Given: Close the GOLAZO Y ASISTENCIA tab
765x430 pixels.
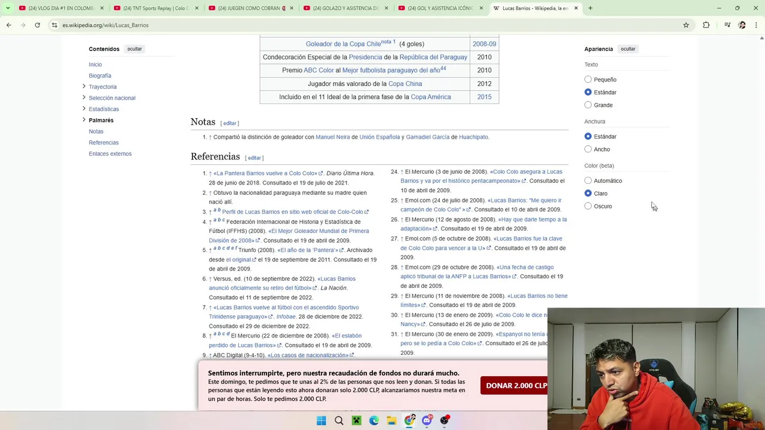Looking at the screenshot, I should (386, 8).
